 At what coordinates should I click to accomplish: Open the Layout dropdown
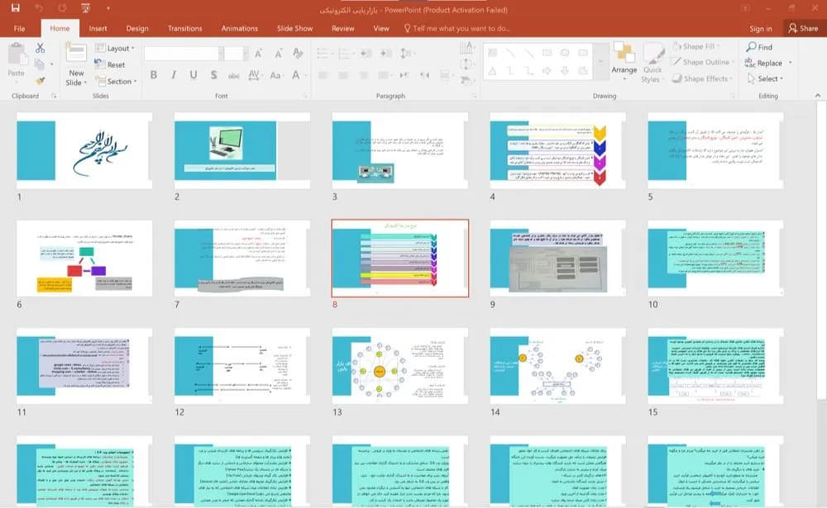(115, 48)
